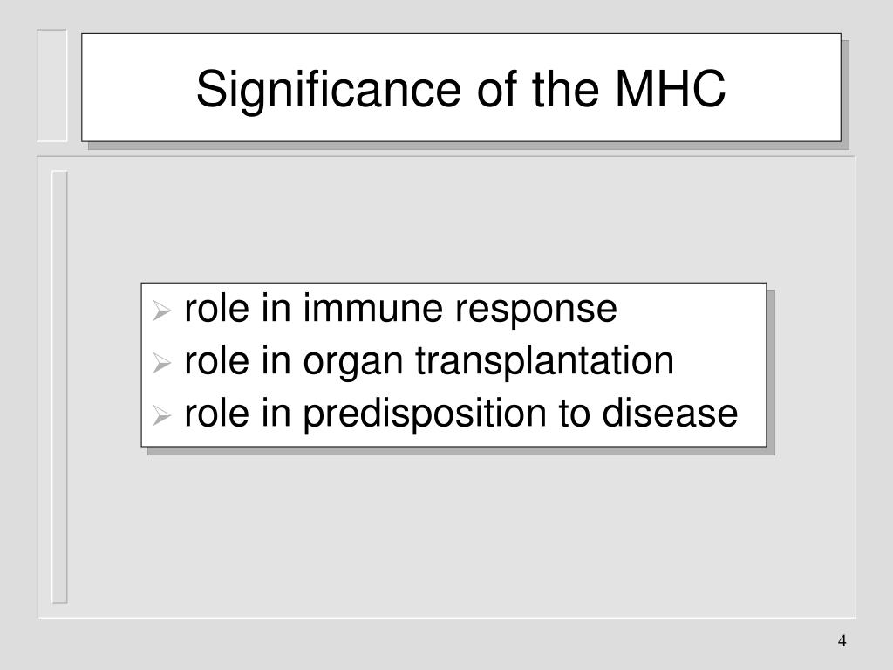Click the slide page number 4

point(842,641)
